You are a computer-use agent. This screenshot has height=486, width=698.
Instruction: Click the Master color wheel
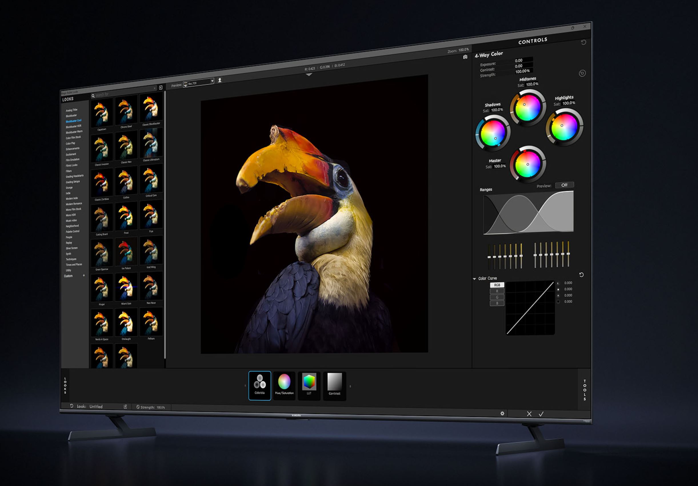[x=527, y=164]
